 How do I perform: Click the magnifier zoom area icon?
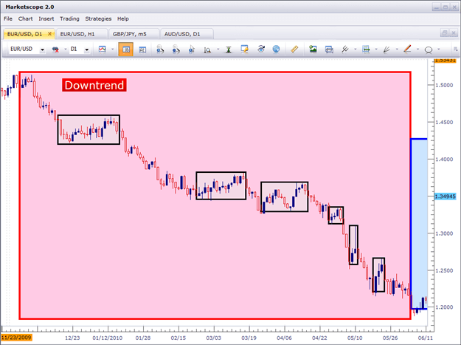(207, 49)
